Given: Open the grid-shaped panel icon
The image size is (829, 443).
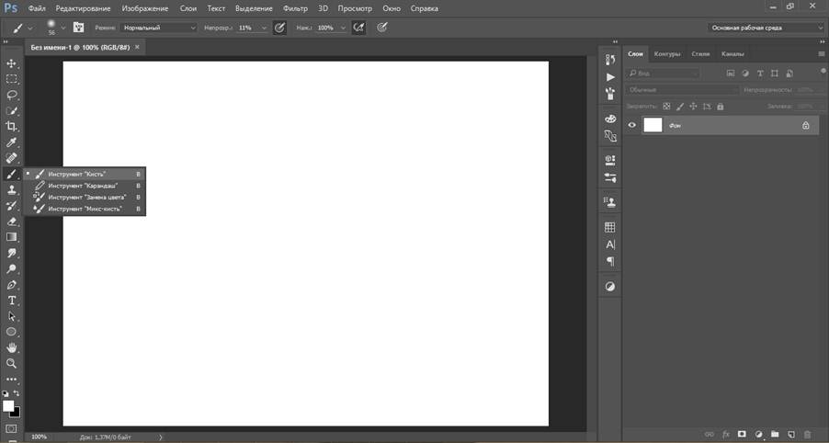Looking at the screenshot, I should [x=610, y=227].
